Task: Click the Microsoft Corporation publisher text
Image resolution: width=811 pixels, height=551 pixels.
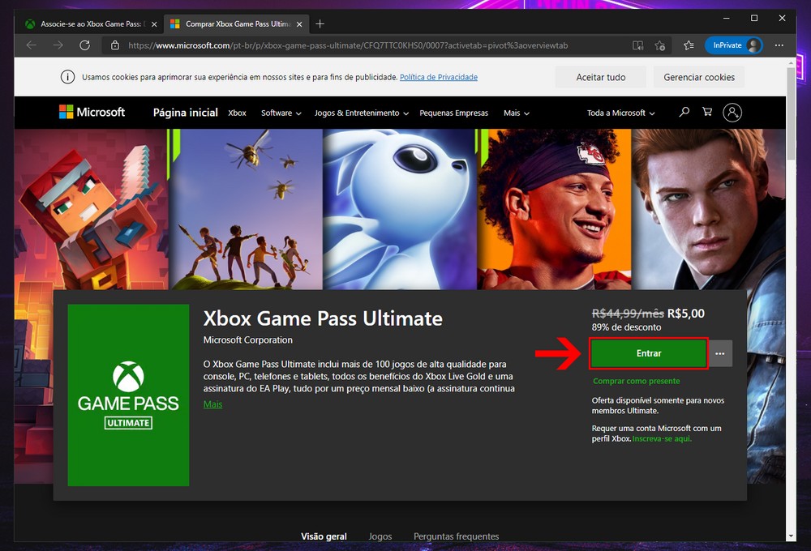Action: point(247,340)
